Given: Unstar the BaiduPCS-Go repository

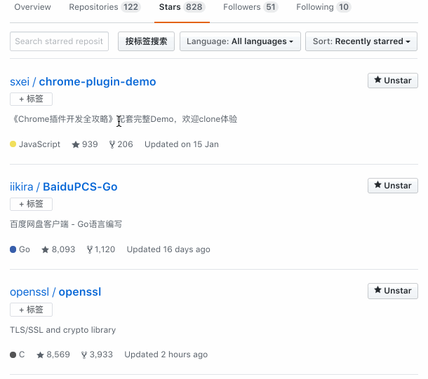Looking at the screenshot, I should click(392, 186).
